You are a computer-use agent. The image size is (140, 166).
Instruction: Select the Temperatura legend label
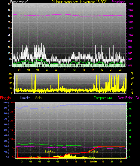(103, 98)
